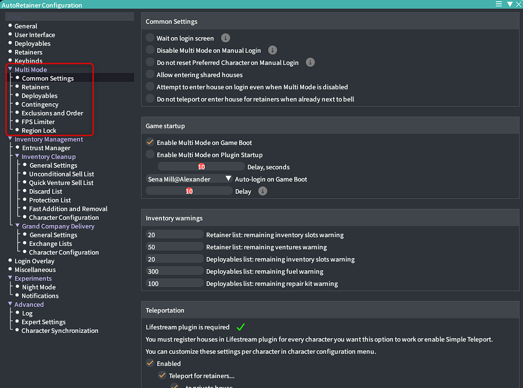Close the AutoRetainer Configuration window
523x388 pixels.
point(518,4)
